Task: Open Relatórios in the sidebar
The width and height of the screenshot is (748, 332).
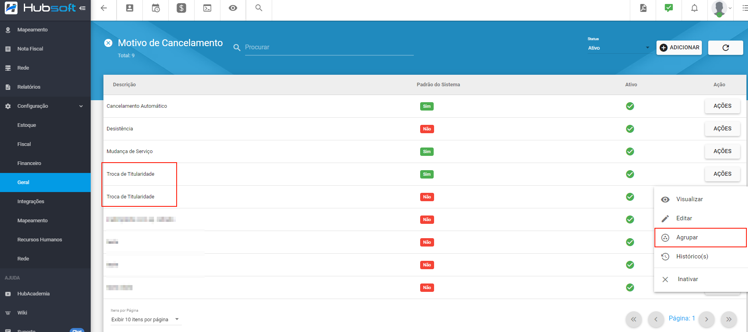Action: click(x=45, y=87)
